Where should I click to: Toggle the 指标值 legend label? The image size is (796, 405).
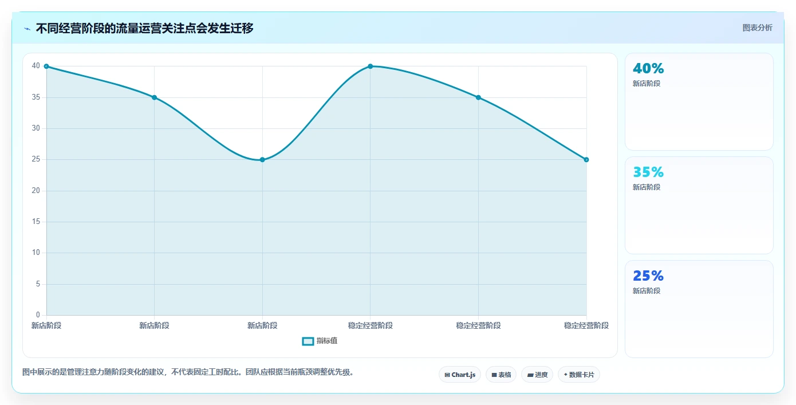(327, 341)
